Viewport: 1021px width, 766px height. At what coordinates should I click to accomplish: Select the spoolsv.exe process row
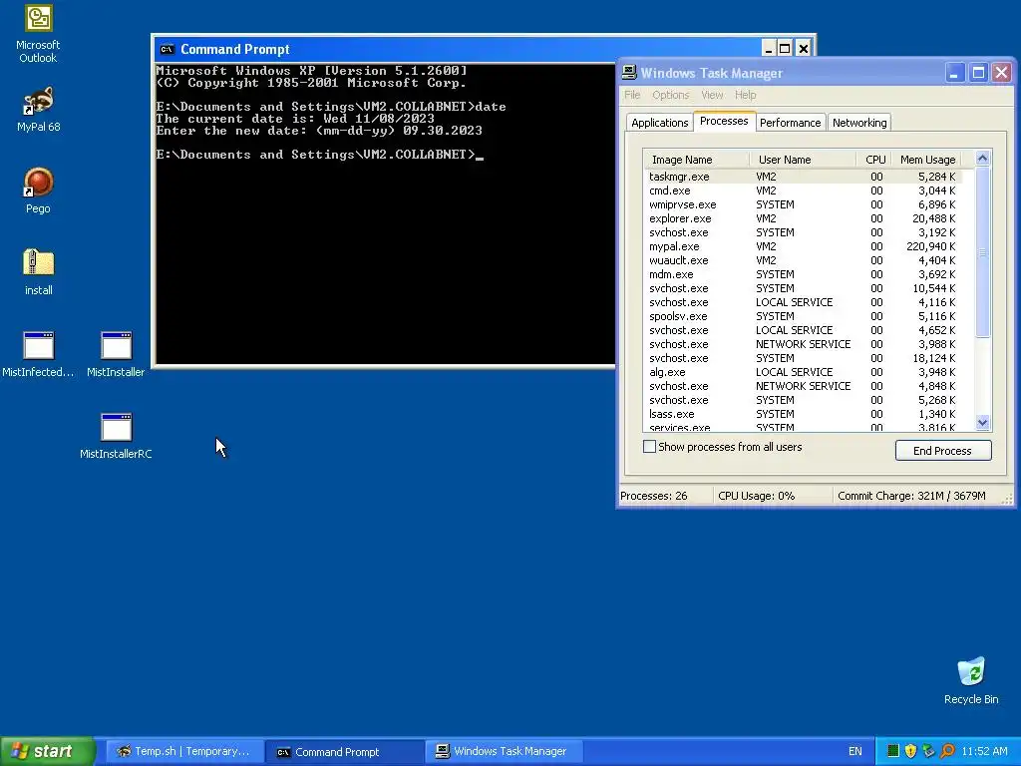(803, 316)
